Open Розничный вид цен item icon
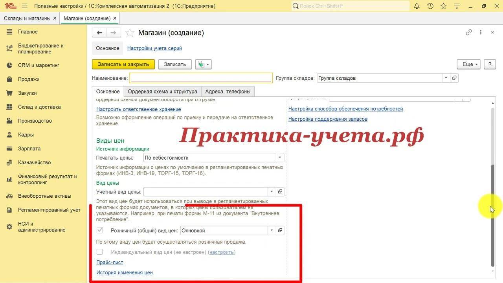The image size is (503, 283). pyautogui.click(x=280, y=230)
